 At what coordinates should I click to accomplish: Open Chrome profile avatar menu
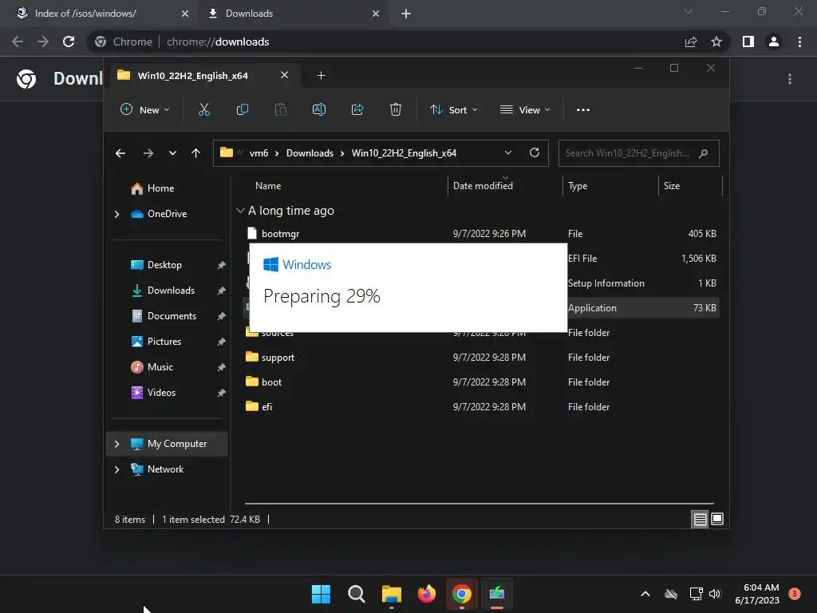(774, 42)
